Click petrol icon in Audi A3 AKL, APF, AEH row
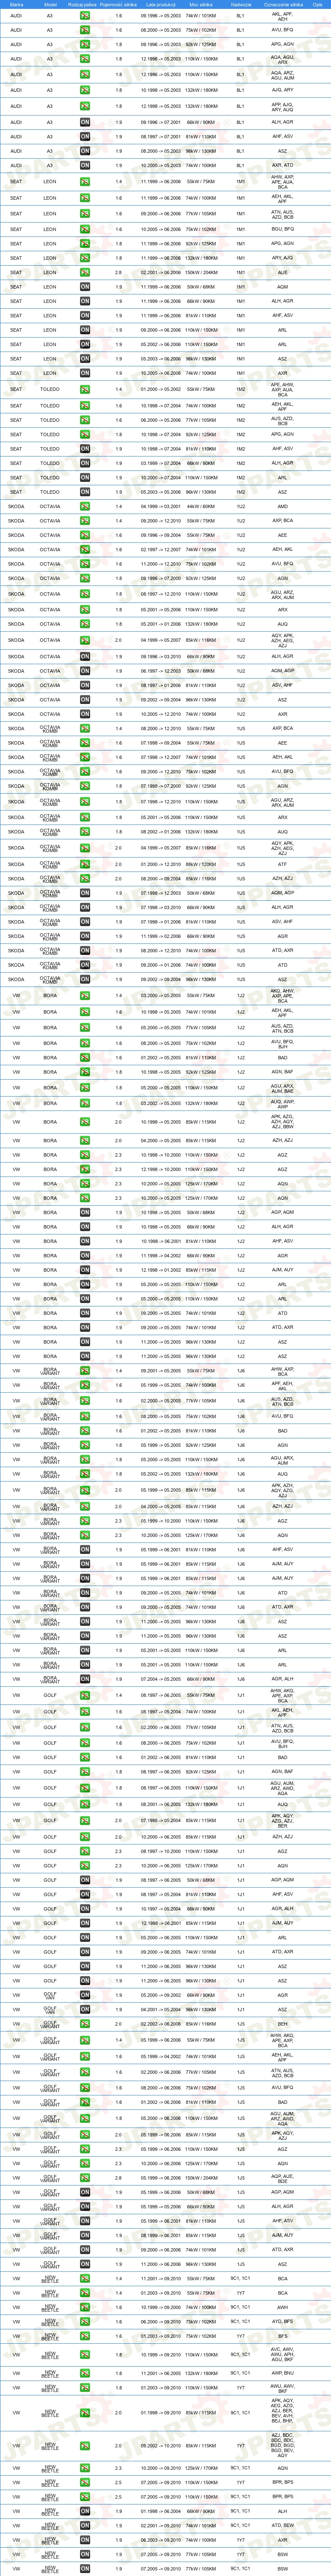The height and width of the screenshot is (2576, 331). click(85, 16)
